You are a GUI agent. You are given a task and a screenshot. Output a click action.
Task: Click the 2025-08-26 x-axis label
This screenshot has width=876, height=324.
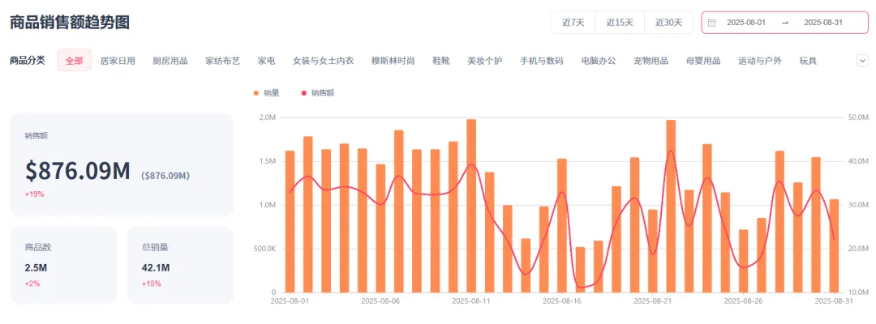coord(743,301)
